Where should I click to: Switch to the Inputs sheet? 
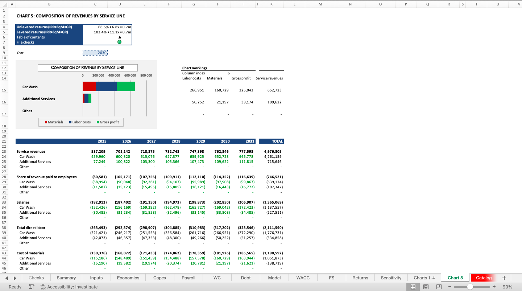pos(96,278)
